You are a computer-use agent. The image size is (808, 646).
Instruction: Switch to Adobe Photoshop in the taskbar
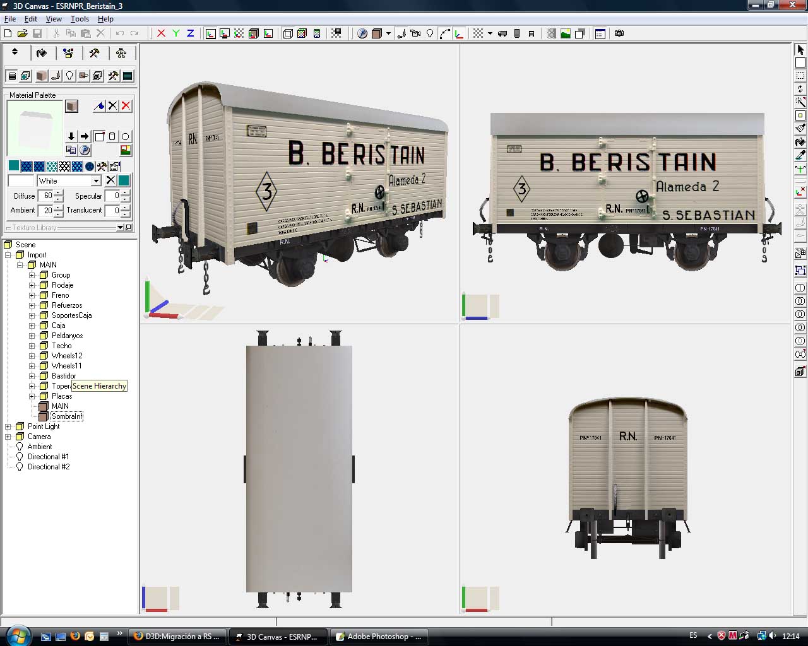[379, 637]
